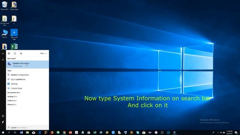The height and width of the screenshot is (135, 240).
Task: Select Home icon in Cortana sidebar
Action: [x=3, y=60]
